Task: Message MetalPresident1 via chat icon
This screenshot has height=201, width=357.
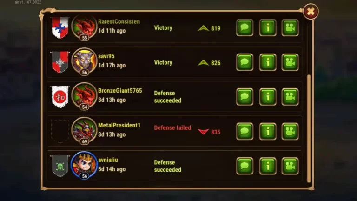Action: click(x=245, y=132)
